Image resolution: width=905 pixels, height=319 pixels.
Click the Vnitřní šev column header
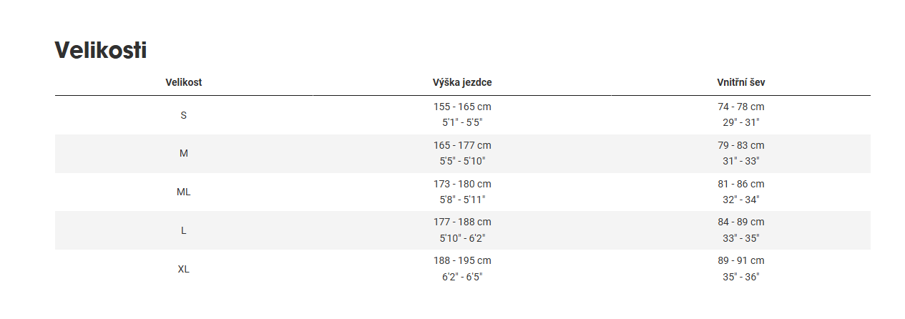741,82
